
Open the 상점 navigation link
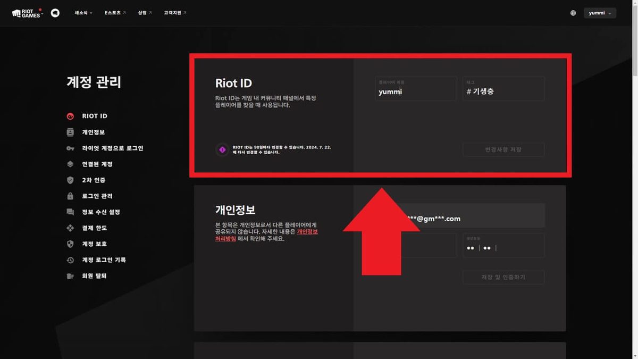click(x=145, y=13)
